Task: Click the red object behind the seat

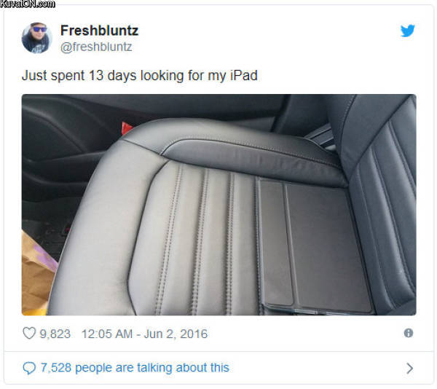Action: click(x=127, y=127)
